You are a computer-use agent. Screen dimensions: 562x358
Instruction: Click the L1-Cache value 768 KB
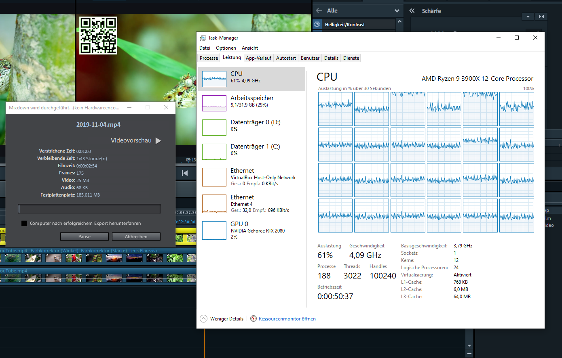tap(461, 282)
